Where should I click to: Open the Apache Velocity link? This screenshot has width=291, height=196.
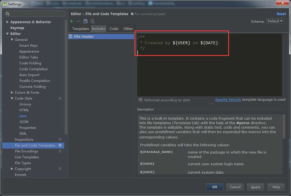pos(228,100)
